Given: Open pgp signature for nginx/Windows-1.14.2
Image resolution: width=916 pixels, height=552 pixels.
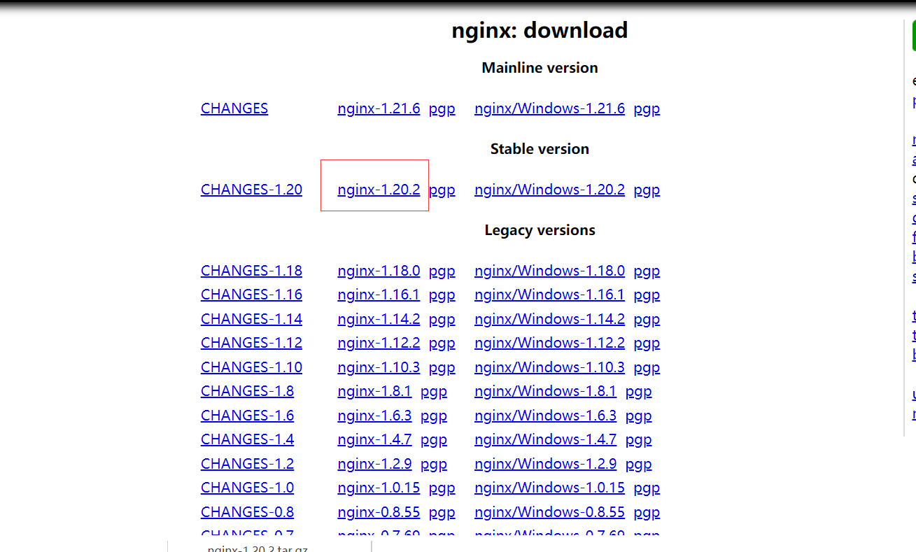Looking at the screenshot, I should click(647, 319).
